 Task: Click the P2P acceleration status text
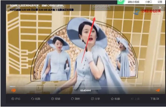click(42, 10)
